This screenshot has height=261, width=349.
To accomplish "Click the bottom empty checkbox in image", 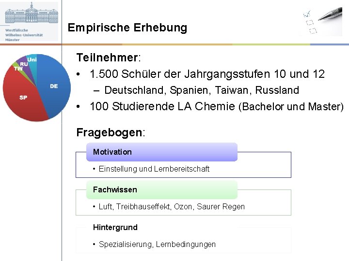I will (312, 31).
